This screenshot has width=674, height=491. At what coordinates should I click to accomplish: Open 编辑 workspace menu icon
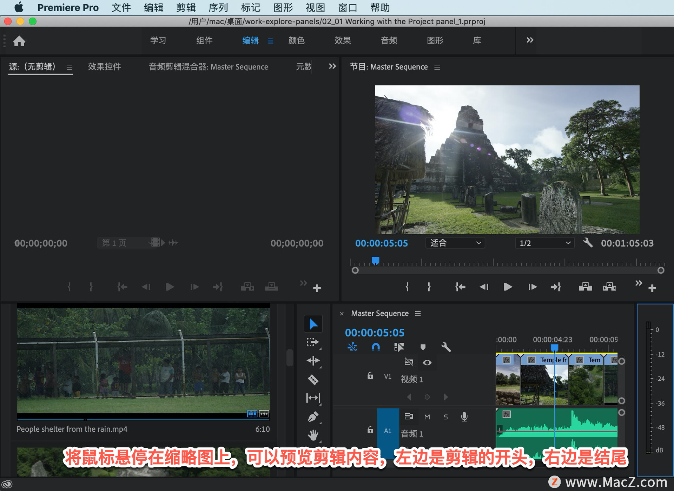(x=270, y=41)
